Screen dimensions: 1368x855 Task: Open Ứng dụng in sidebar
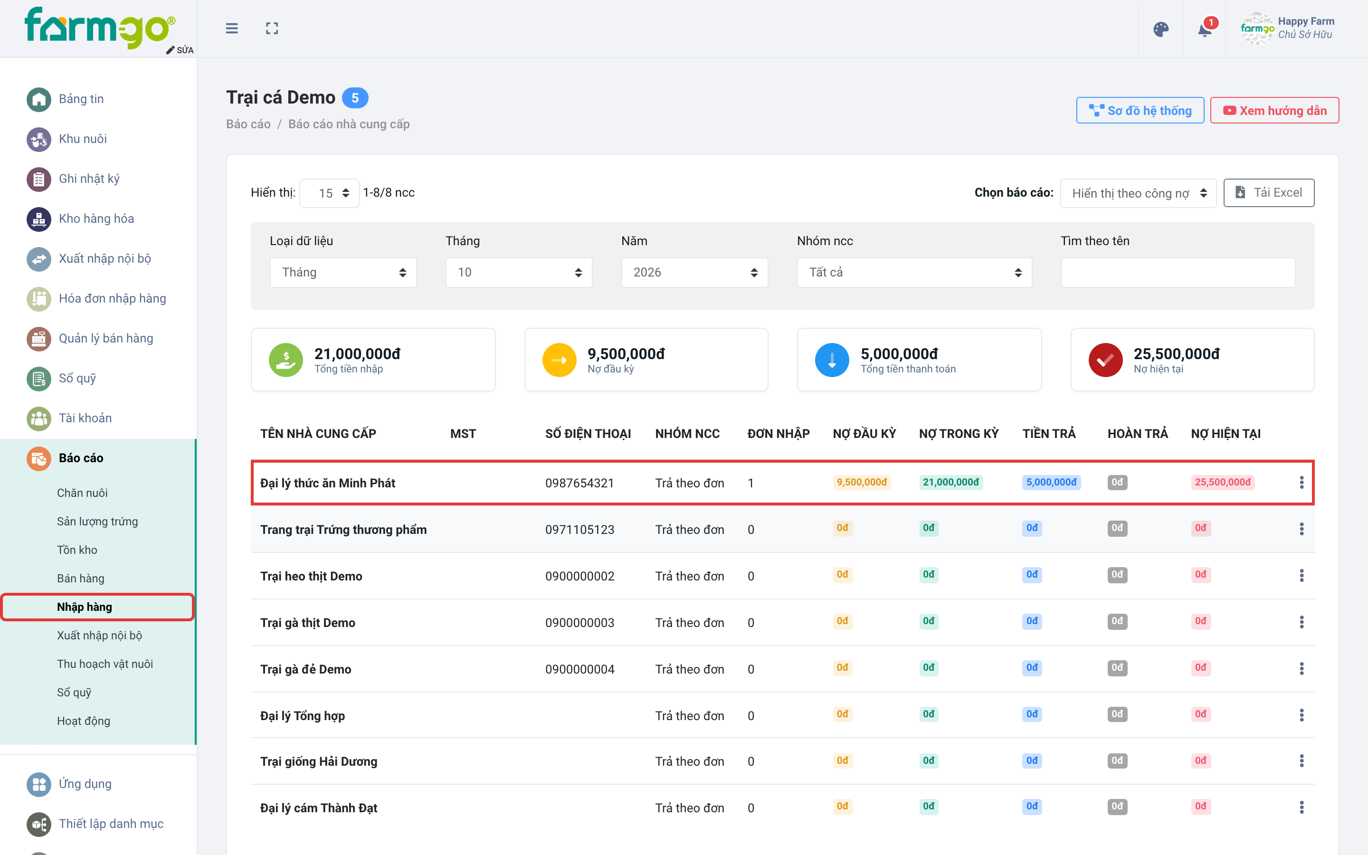[x=69, y=784]
